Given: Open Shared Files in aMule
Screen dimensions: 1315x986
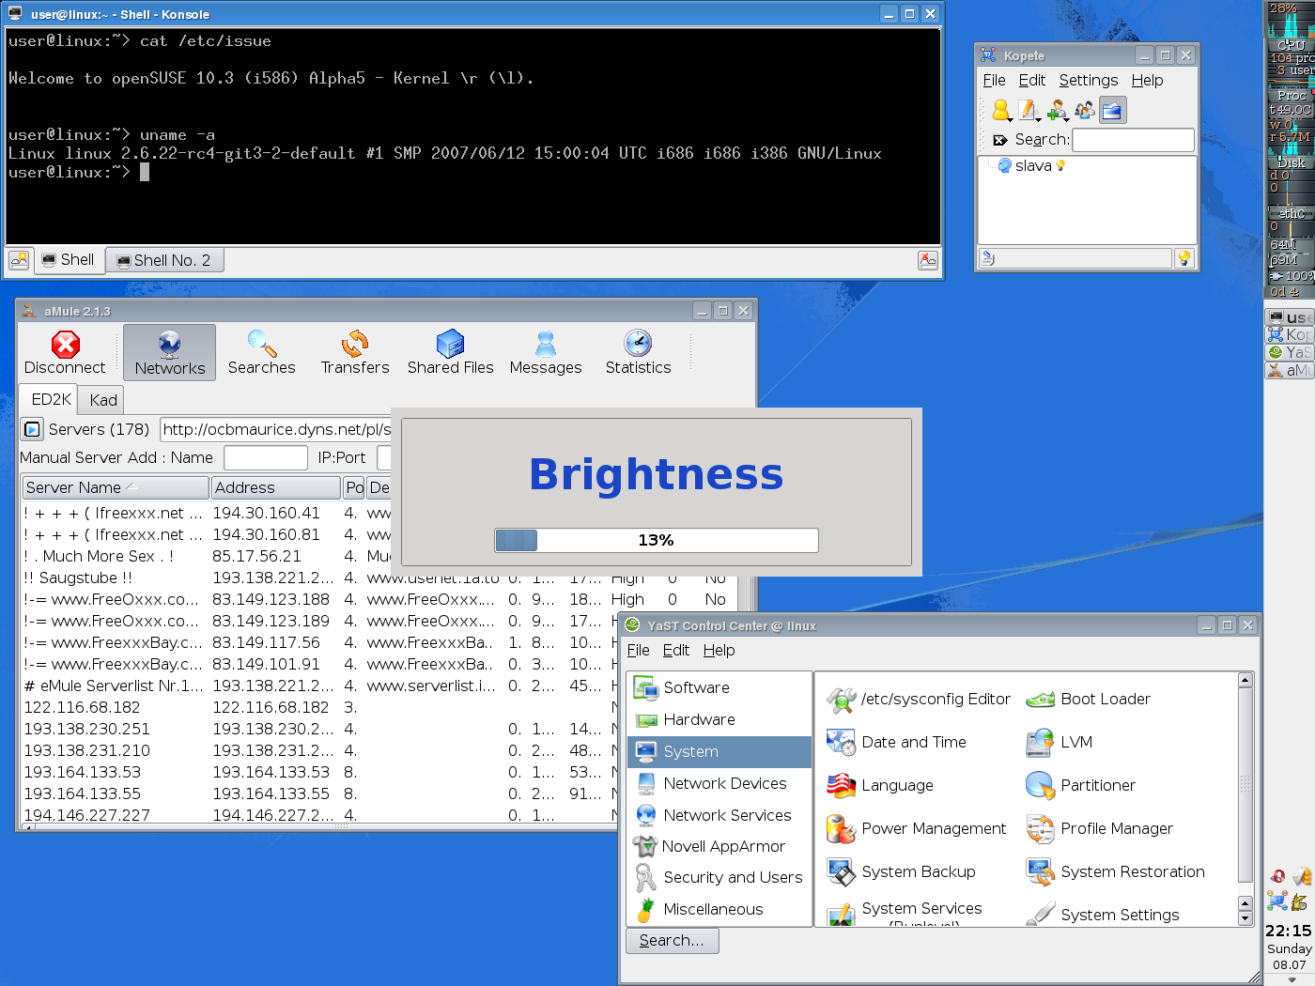Looking at the screenshot, I should point(450,353).
